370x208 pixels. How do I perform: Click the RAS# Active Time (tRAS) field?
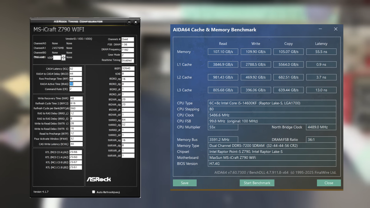(76, 84)
